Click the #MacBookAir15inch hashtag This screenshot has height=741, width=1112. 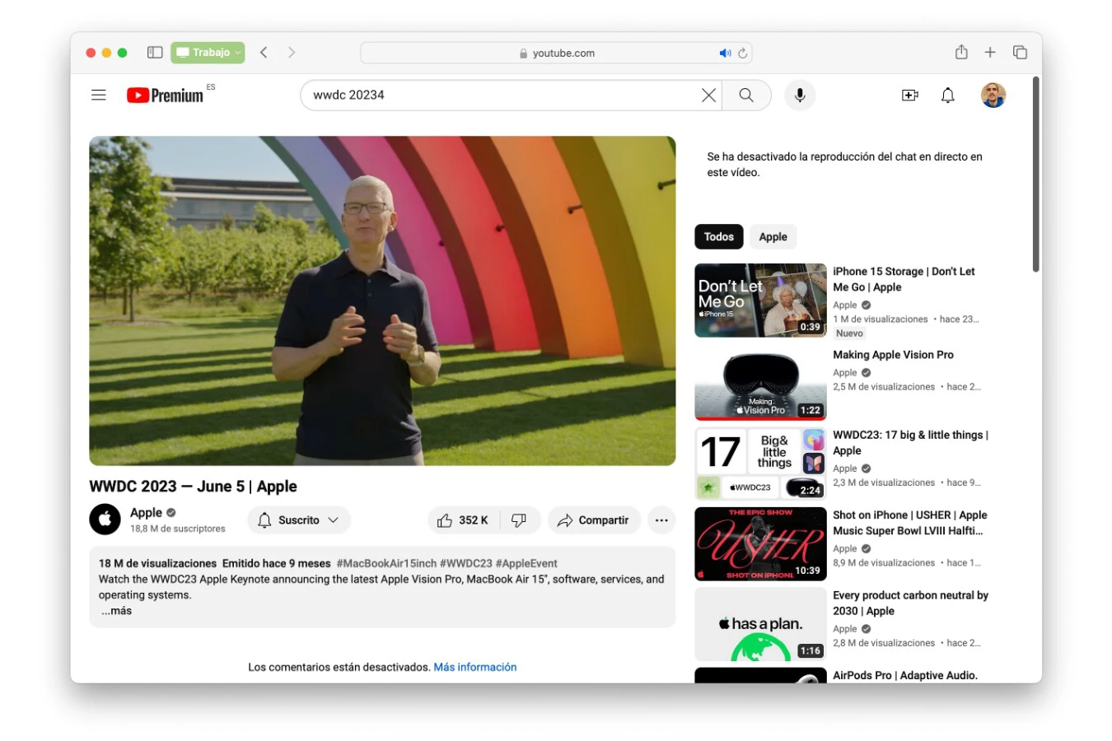click(386, 563)
